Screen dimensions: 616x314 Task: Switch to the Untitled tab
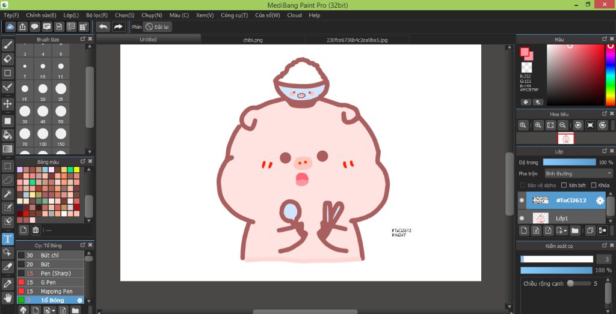click(x=148, y=40)
